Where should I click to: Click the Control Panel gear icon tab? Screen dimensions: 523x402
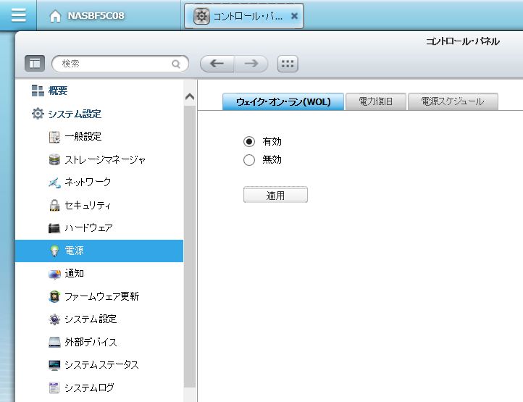pos(201,16)
